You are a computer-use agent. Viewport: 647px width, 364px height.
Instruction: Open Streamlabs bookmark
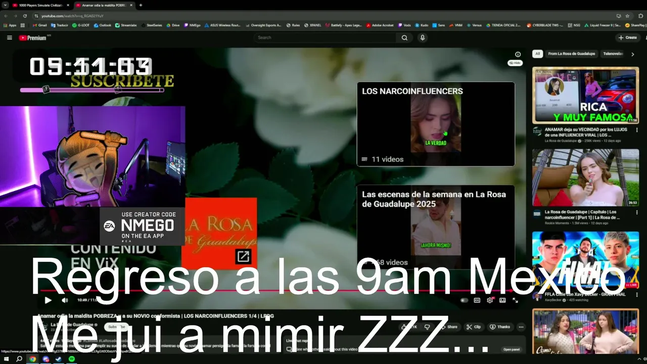point(126,25)
